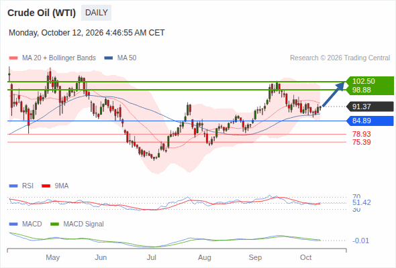
Task: Click the Sep marker on time axis
Action: [x=255, y=257]
